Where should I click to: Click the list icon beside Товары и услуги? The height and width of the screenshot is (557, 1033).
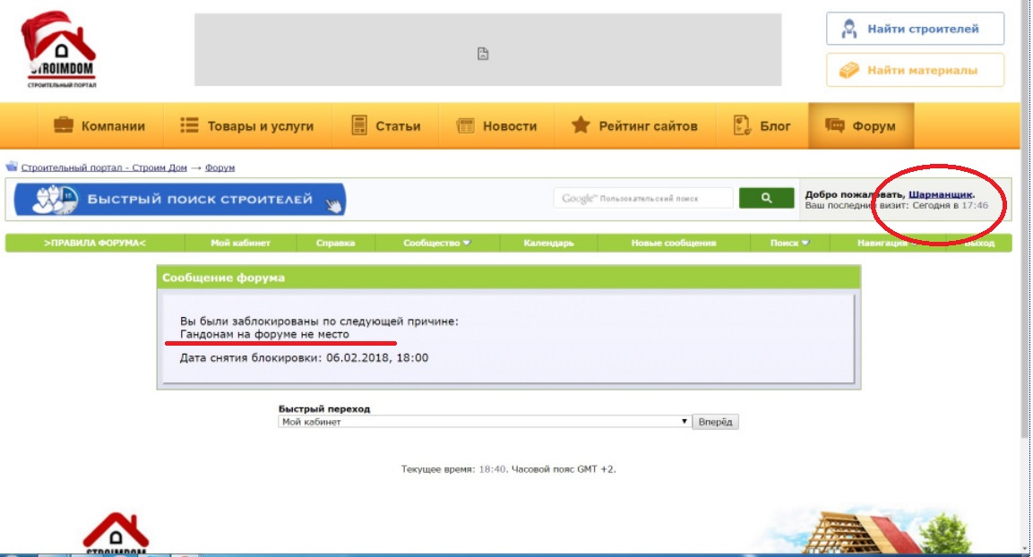coord(189,125)
